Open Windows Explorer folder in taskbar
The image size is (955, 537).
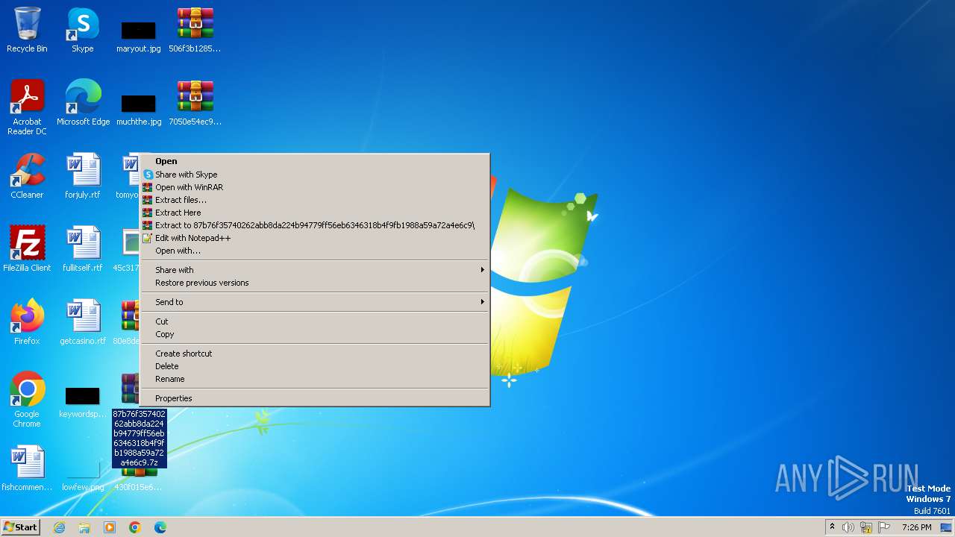pyautogui.click(x=84, y=527)
